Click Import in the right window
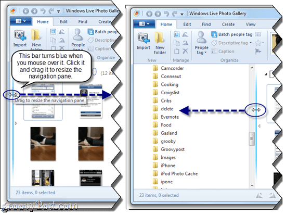The height and width of the screenshot is (215, 286). 144,41
